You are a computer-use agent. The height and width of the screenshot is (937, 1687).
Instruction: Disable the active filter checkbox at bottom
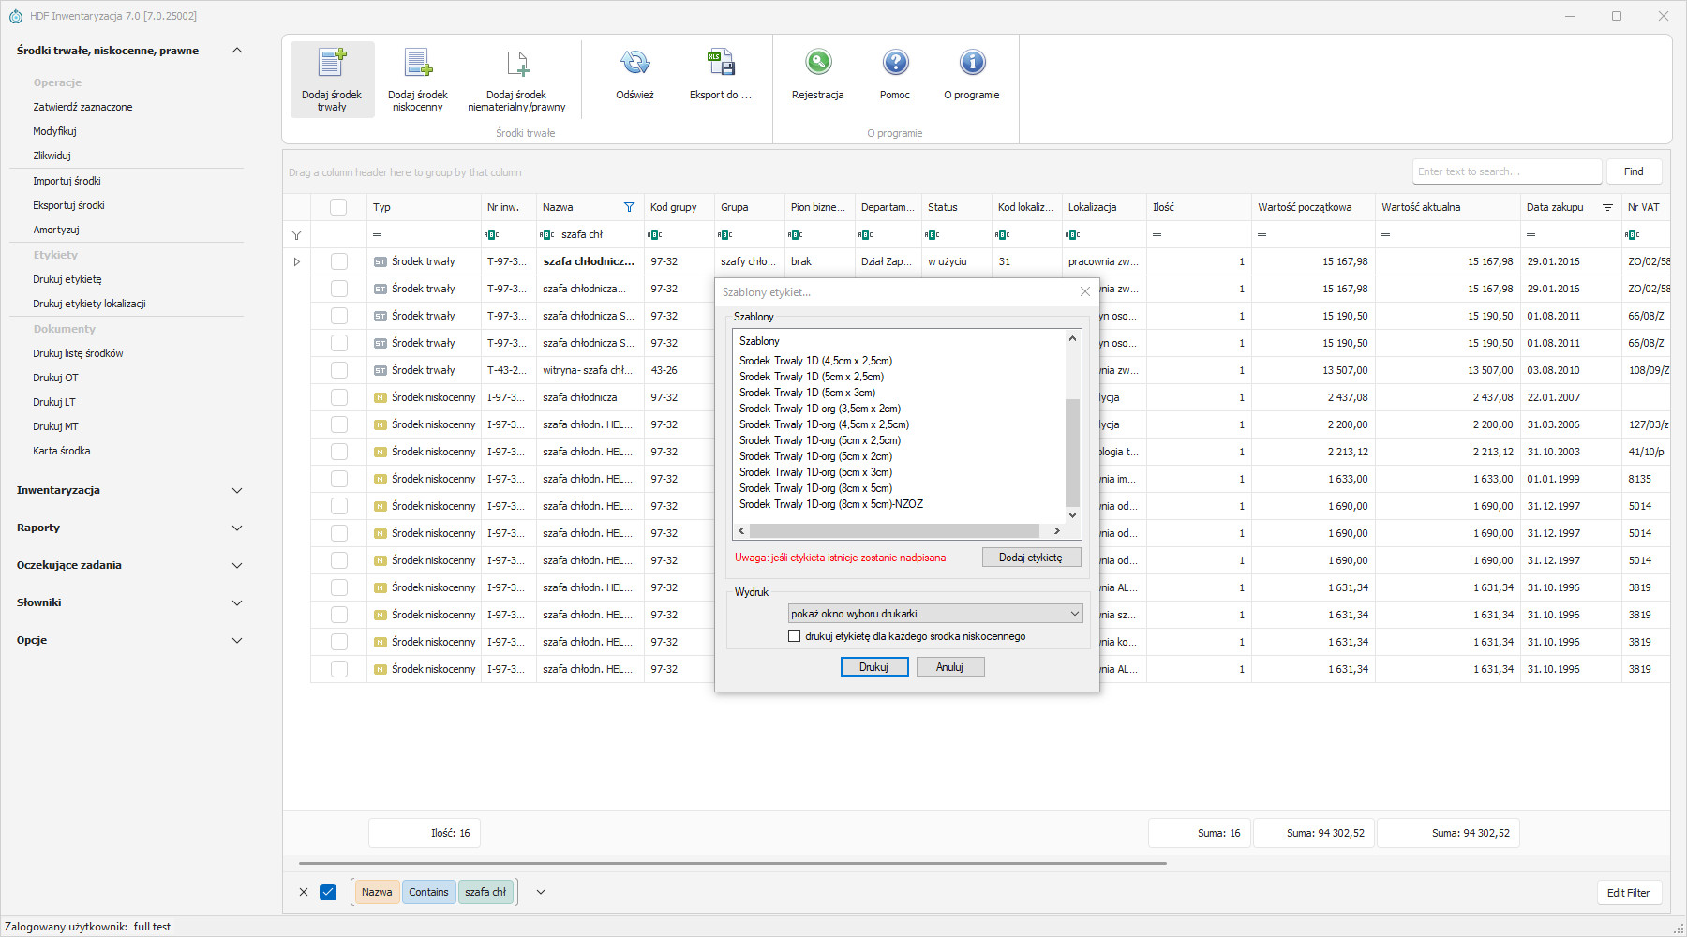(328, 892)
